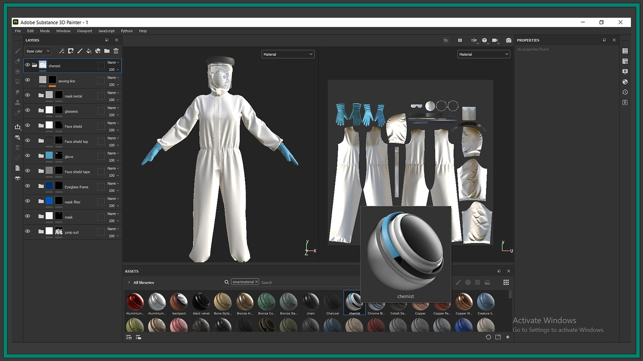The height and width of the screenshot is (361, 643).
Task: Open the camera settings video icon
Action: (x=495, y=40)
